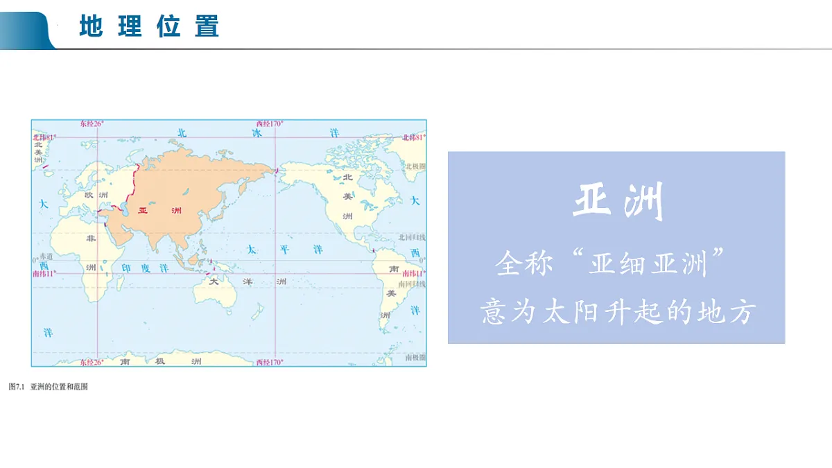This screenshot has width=832, height=468.
Task: Click the line 全称“亚细亚洲”
Action: pos(610,264)
